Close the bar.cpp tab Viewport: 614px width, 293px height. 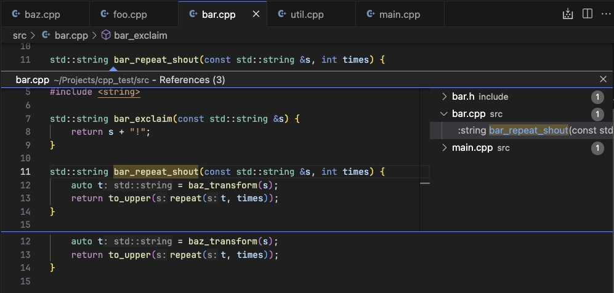coord(256,15)
